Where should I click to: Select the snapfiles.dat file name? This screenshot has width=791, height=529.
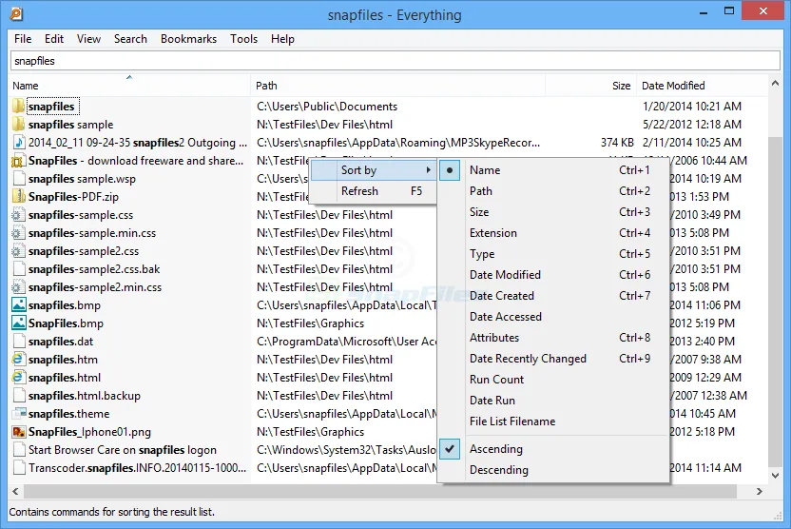pos(61,342)
